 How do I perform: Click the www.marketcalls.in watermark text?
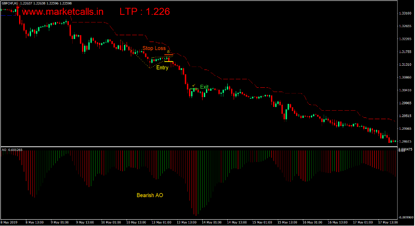pos(62,11)
